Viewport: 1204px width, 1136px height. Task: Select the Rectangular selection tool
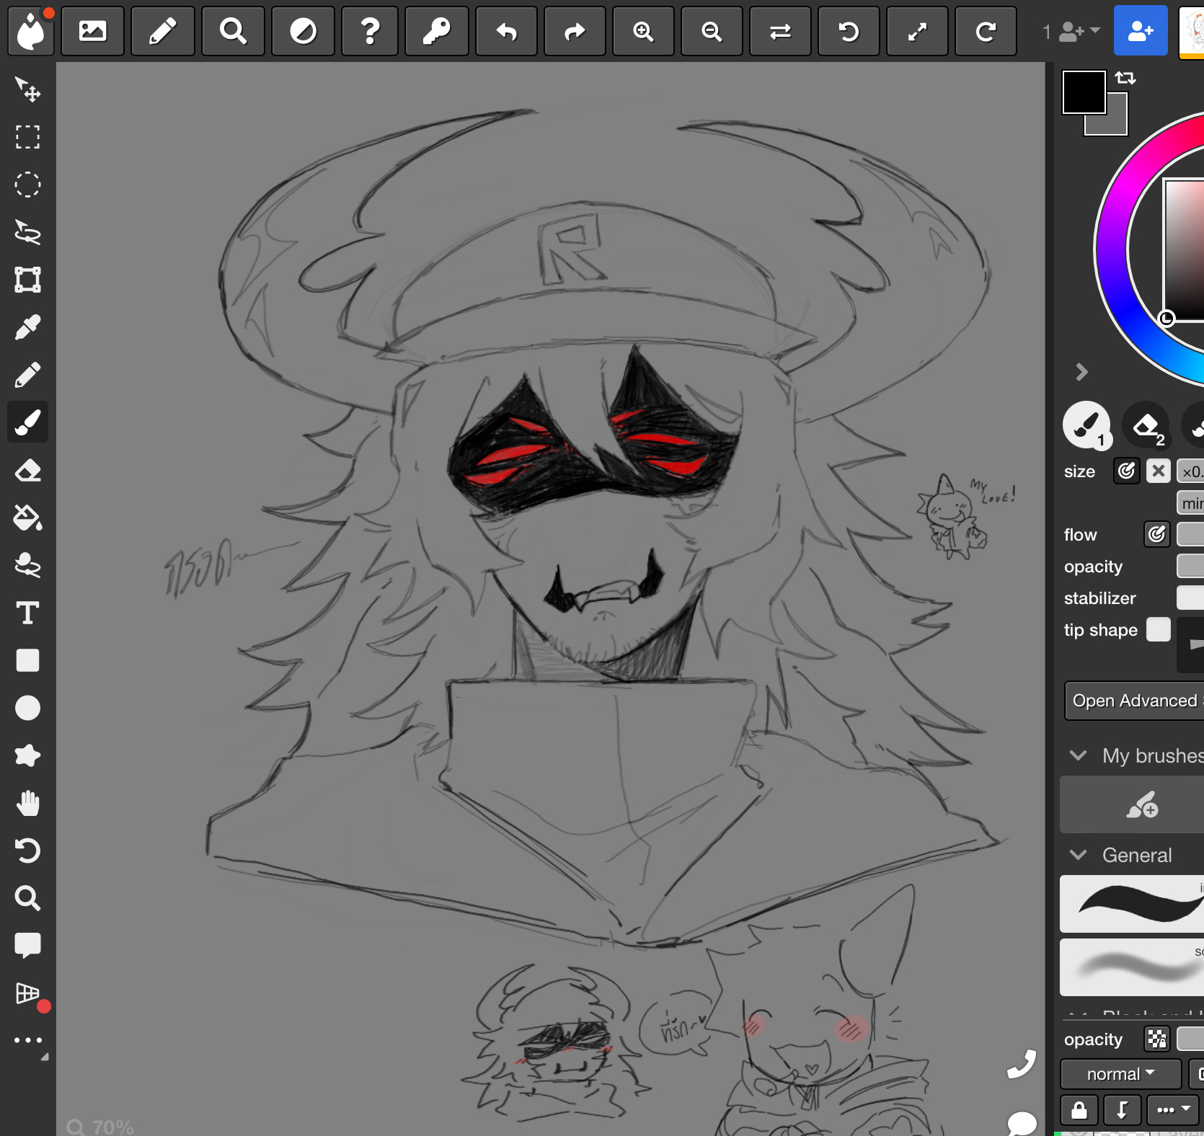[x=27, y=137]
